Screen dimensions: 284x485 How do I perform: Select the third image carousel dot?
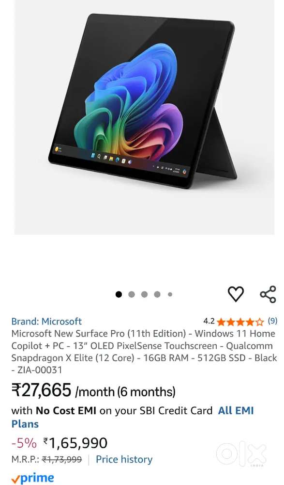point(144,294)
